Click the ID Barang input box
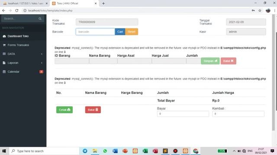This screenshot has height=155, width=277. [72, 61]
